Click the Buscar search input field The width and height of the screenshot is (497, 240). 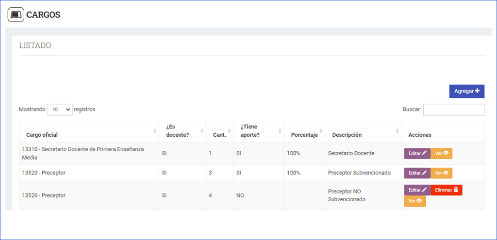[453, 110]
